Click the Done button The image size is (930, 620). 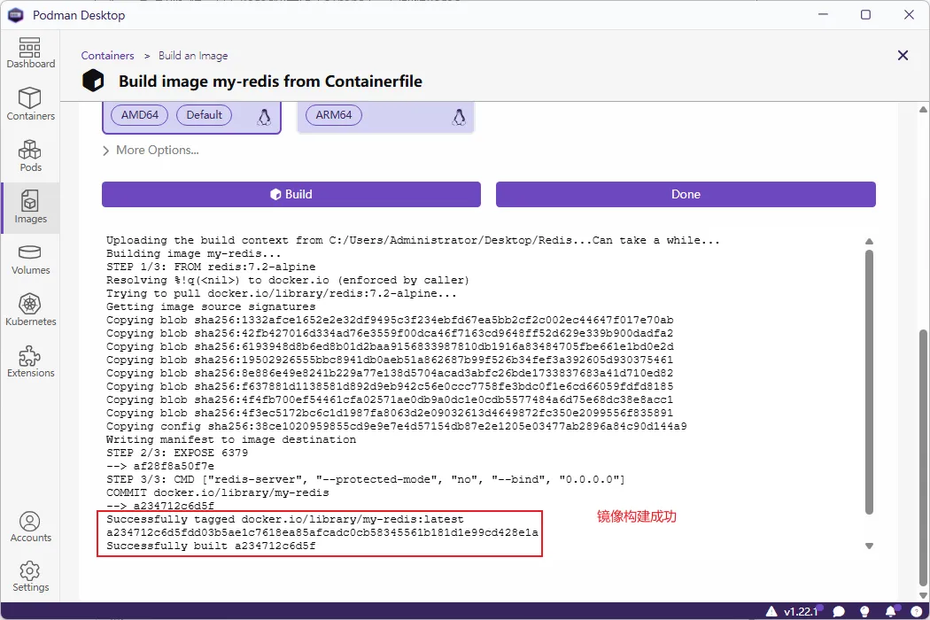[x=686, y=195]
